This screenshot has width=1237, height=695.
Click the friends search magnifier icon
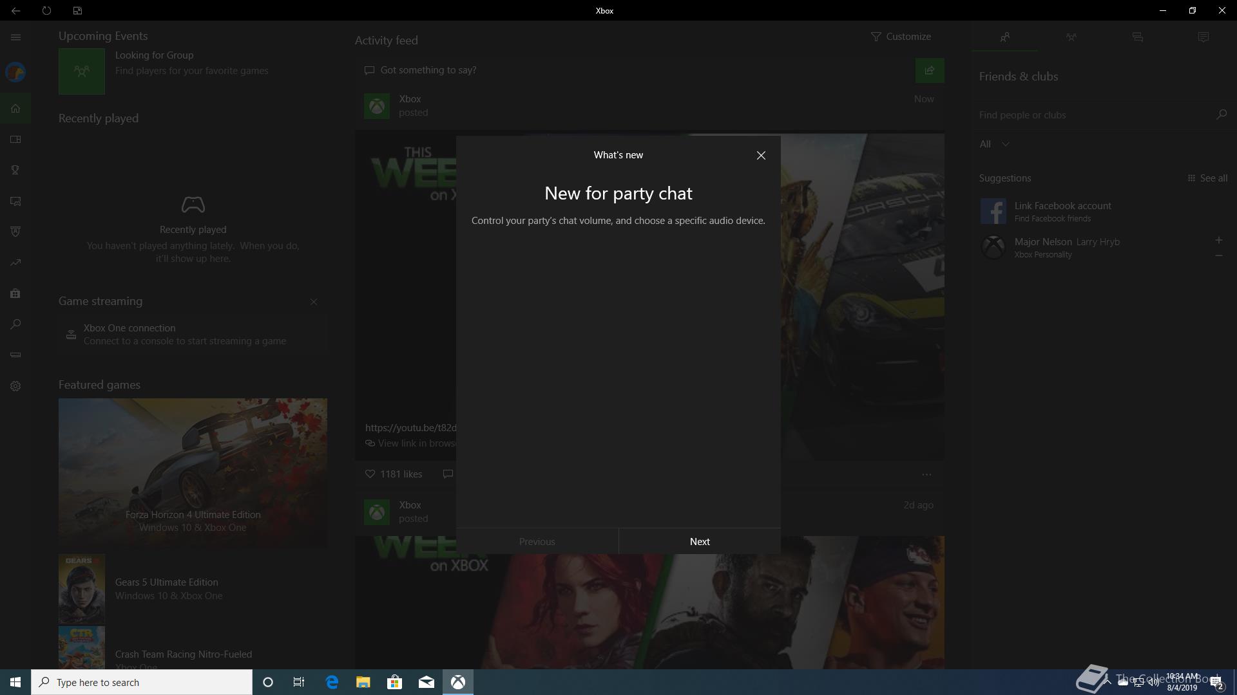[x=1221, y=115]
